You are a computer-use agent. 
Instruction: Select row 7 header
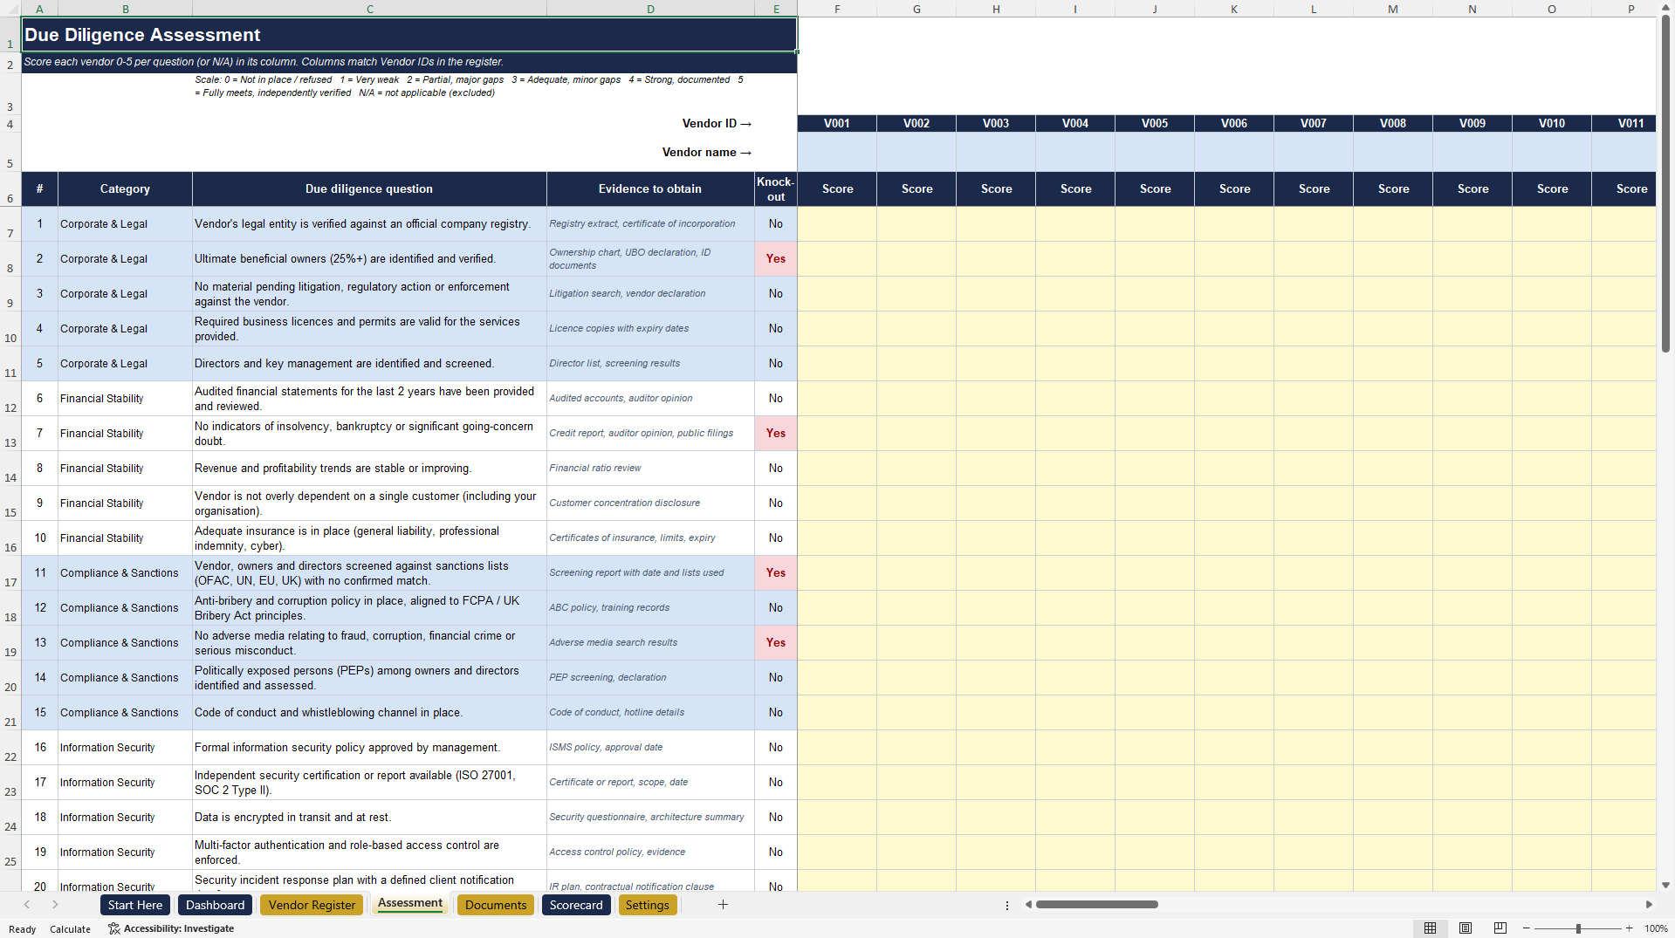[10, 224]
